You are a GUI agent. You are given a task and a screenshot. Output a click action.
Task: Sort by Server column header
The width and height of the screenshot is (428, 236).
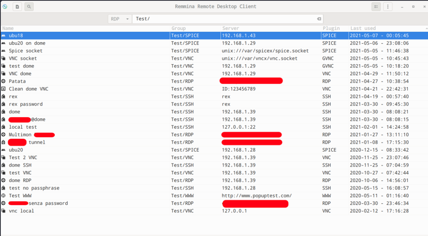pyautogui.click(x=231, y=28)
